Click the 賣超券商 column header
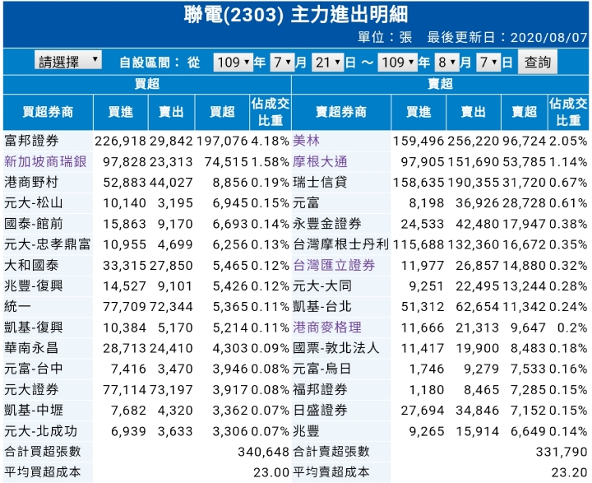This screenshot has height=483, width=592. point(341,112)
